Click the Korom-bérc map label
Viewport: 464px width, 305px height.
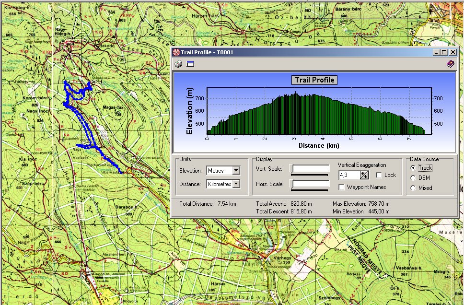(35, 98)
